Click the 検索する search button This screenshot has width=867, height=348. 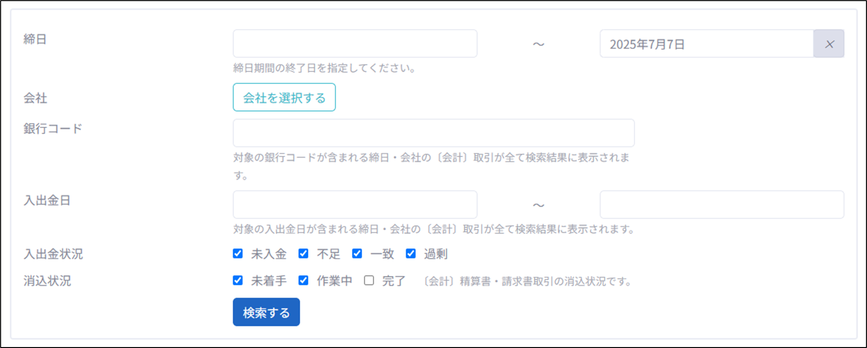click(266, 312)
